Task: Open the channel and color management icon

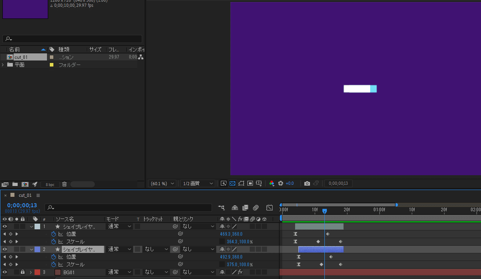Action: tap(271, 184)
